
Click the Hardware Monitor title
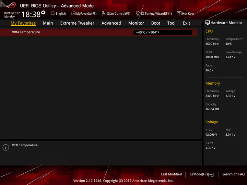click(226, 23)
